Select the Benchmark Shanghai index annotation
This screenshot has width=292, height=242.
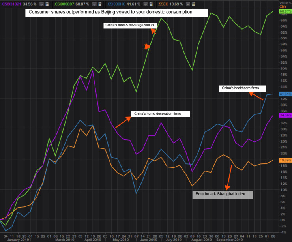tap(223, 195)
